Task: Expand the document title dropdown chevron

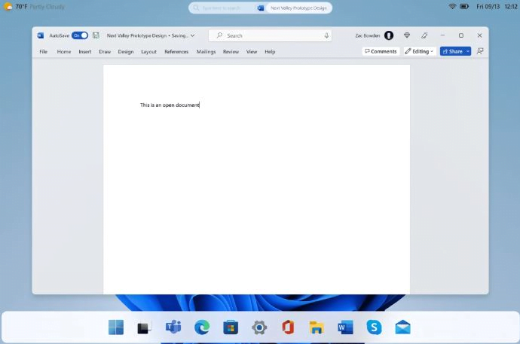Action: (x=192, y=35)
